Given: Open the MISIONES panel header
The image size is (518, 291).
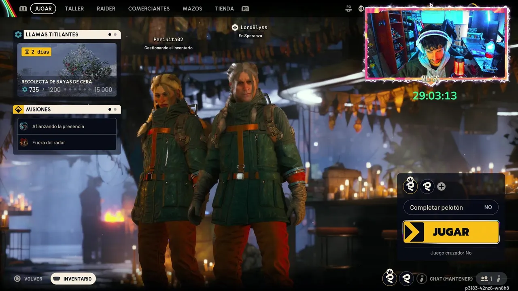Looking at the screenshot, I should click(x=67, y=110).
